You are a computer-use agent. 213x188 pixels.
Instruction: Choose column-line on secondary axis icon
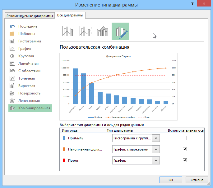86,31
